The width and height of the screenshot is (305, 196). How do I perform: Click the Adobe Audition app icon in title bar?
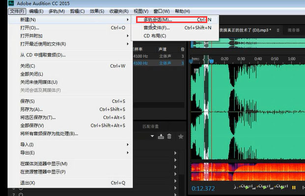pos(11,3)
